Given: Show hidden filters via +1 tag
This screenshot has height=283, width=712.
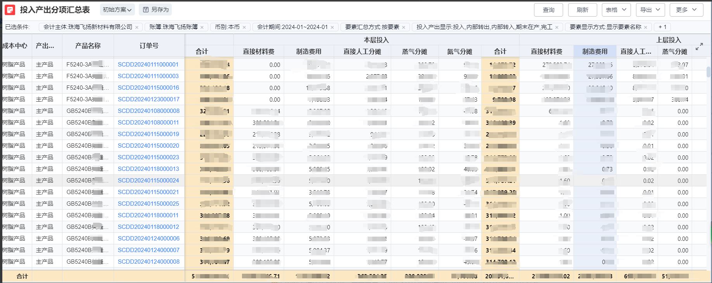Looking at the screenshot, I should pyautogui.click(x=662, y=27).
